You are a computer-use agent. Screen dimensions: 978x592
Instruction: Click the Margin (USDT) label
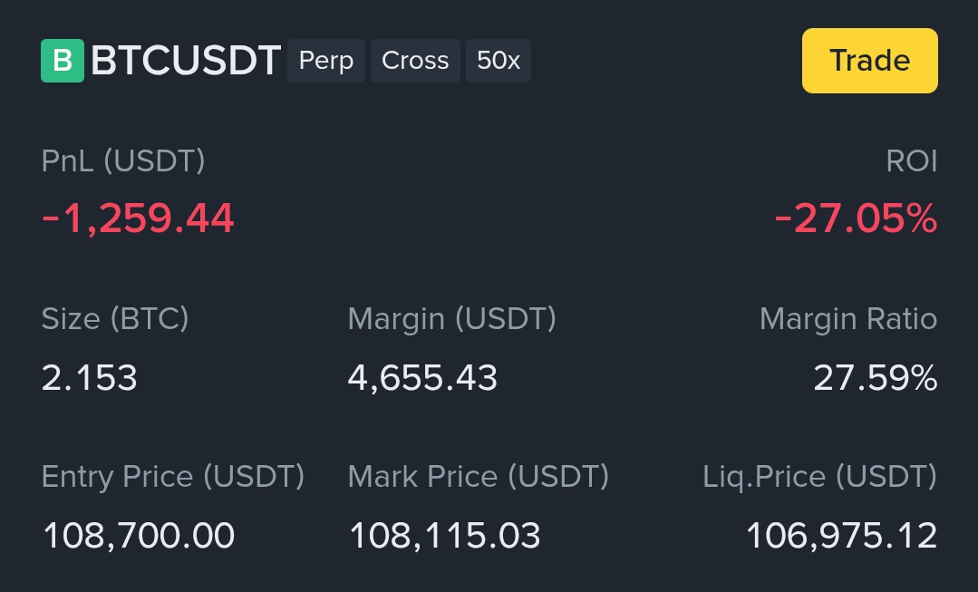tap(451, 319)
